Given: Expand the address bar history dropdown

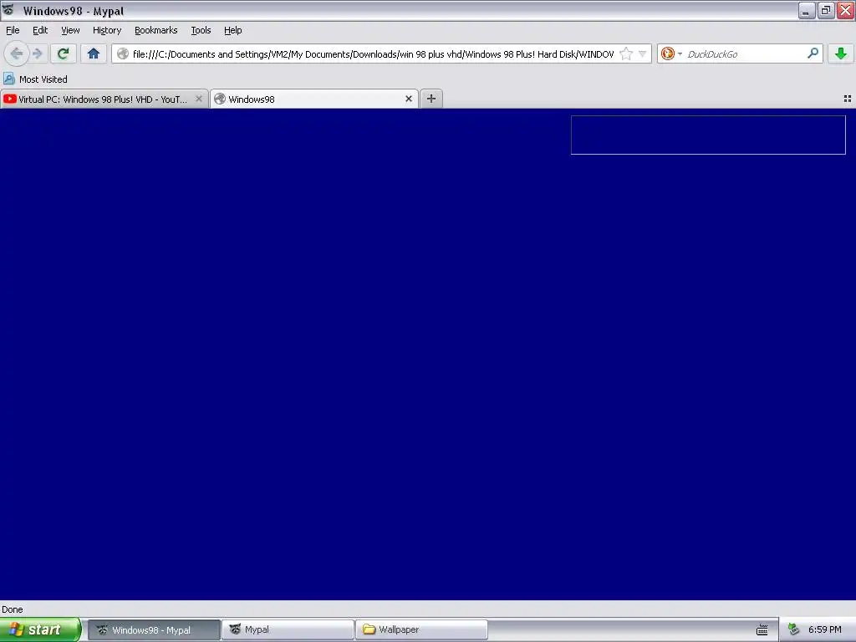Looking at the screenshot, I should (x=643, y=53).
